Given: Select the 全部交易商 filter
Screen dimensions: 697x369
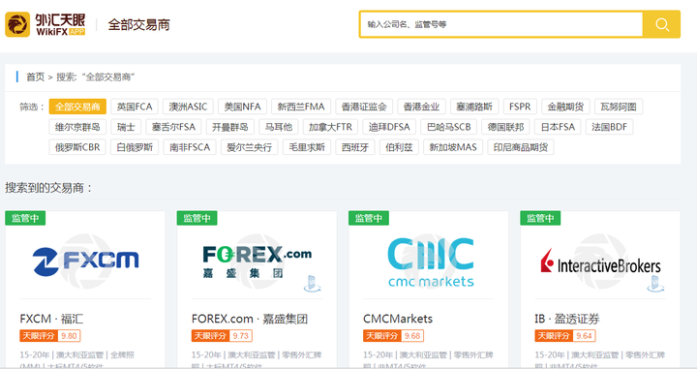Looking at the screenshot, I should tap(77, 107).
